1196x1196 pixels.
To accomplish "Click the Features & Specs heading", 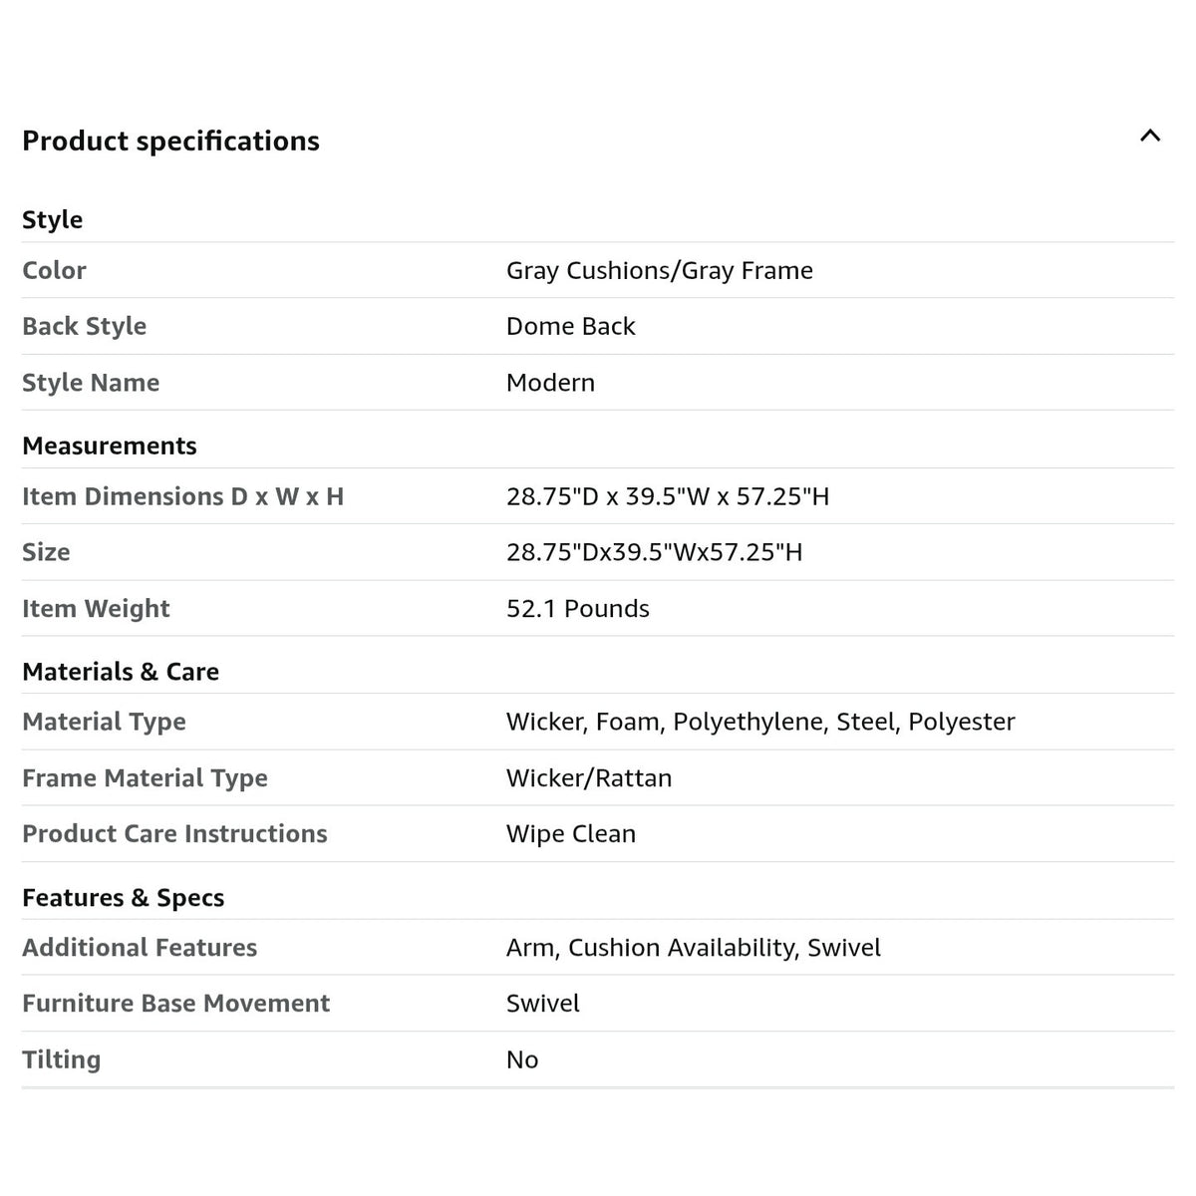I will point(123,898).
